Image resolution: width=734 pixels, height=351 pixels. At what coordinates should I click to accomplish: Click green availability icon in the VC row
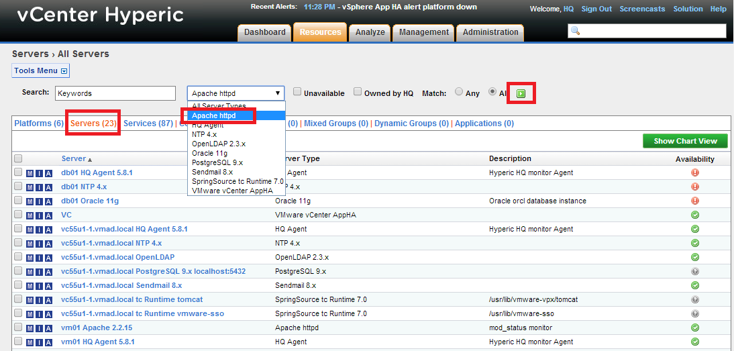[x=694, y=215]
